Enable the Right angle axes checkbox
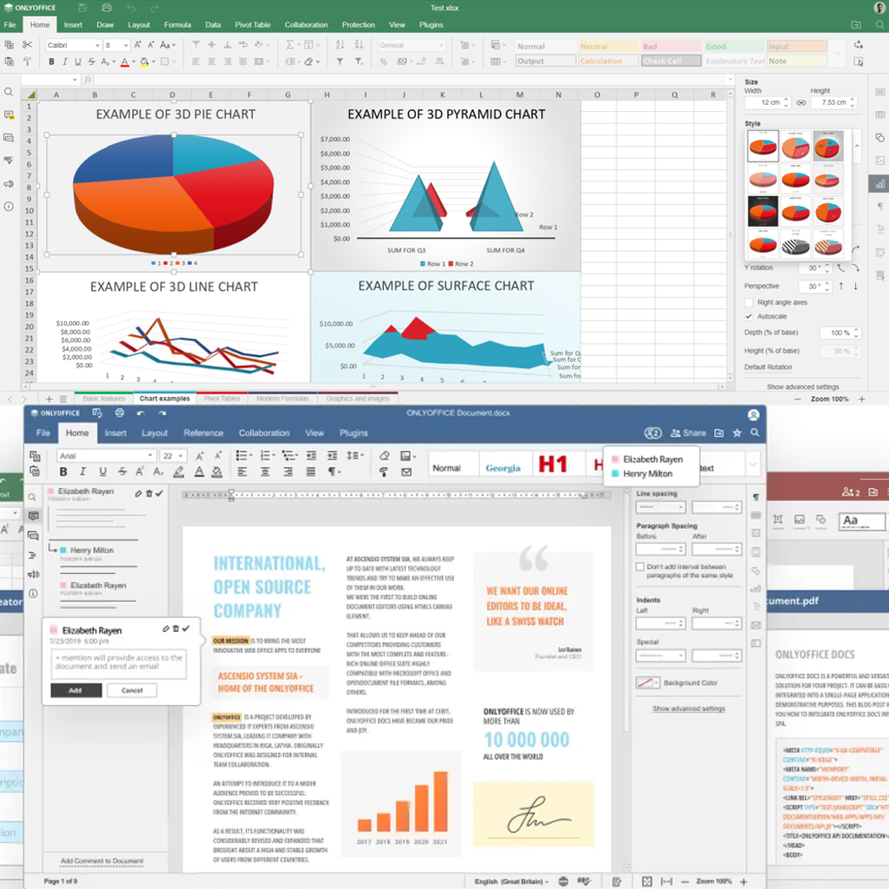Viewport: 889px width, 889px height. coord(749,303)
